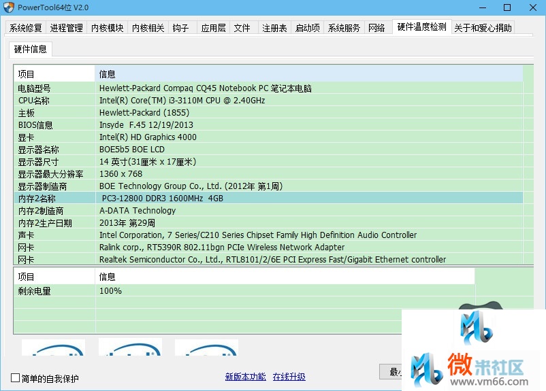The height and width of the screenshot is (391, 546).
Task: Click the 项目 column header in hardware table
Action: point(54,73)
